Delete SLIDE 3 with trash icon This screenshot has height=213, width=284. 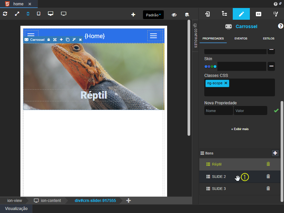(x=268, y=188)
